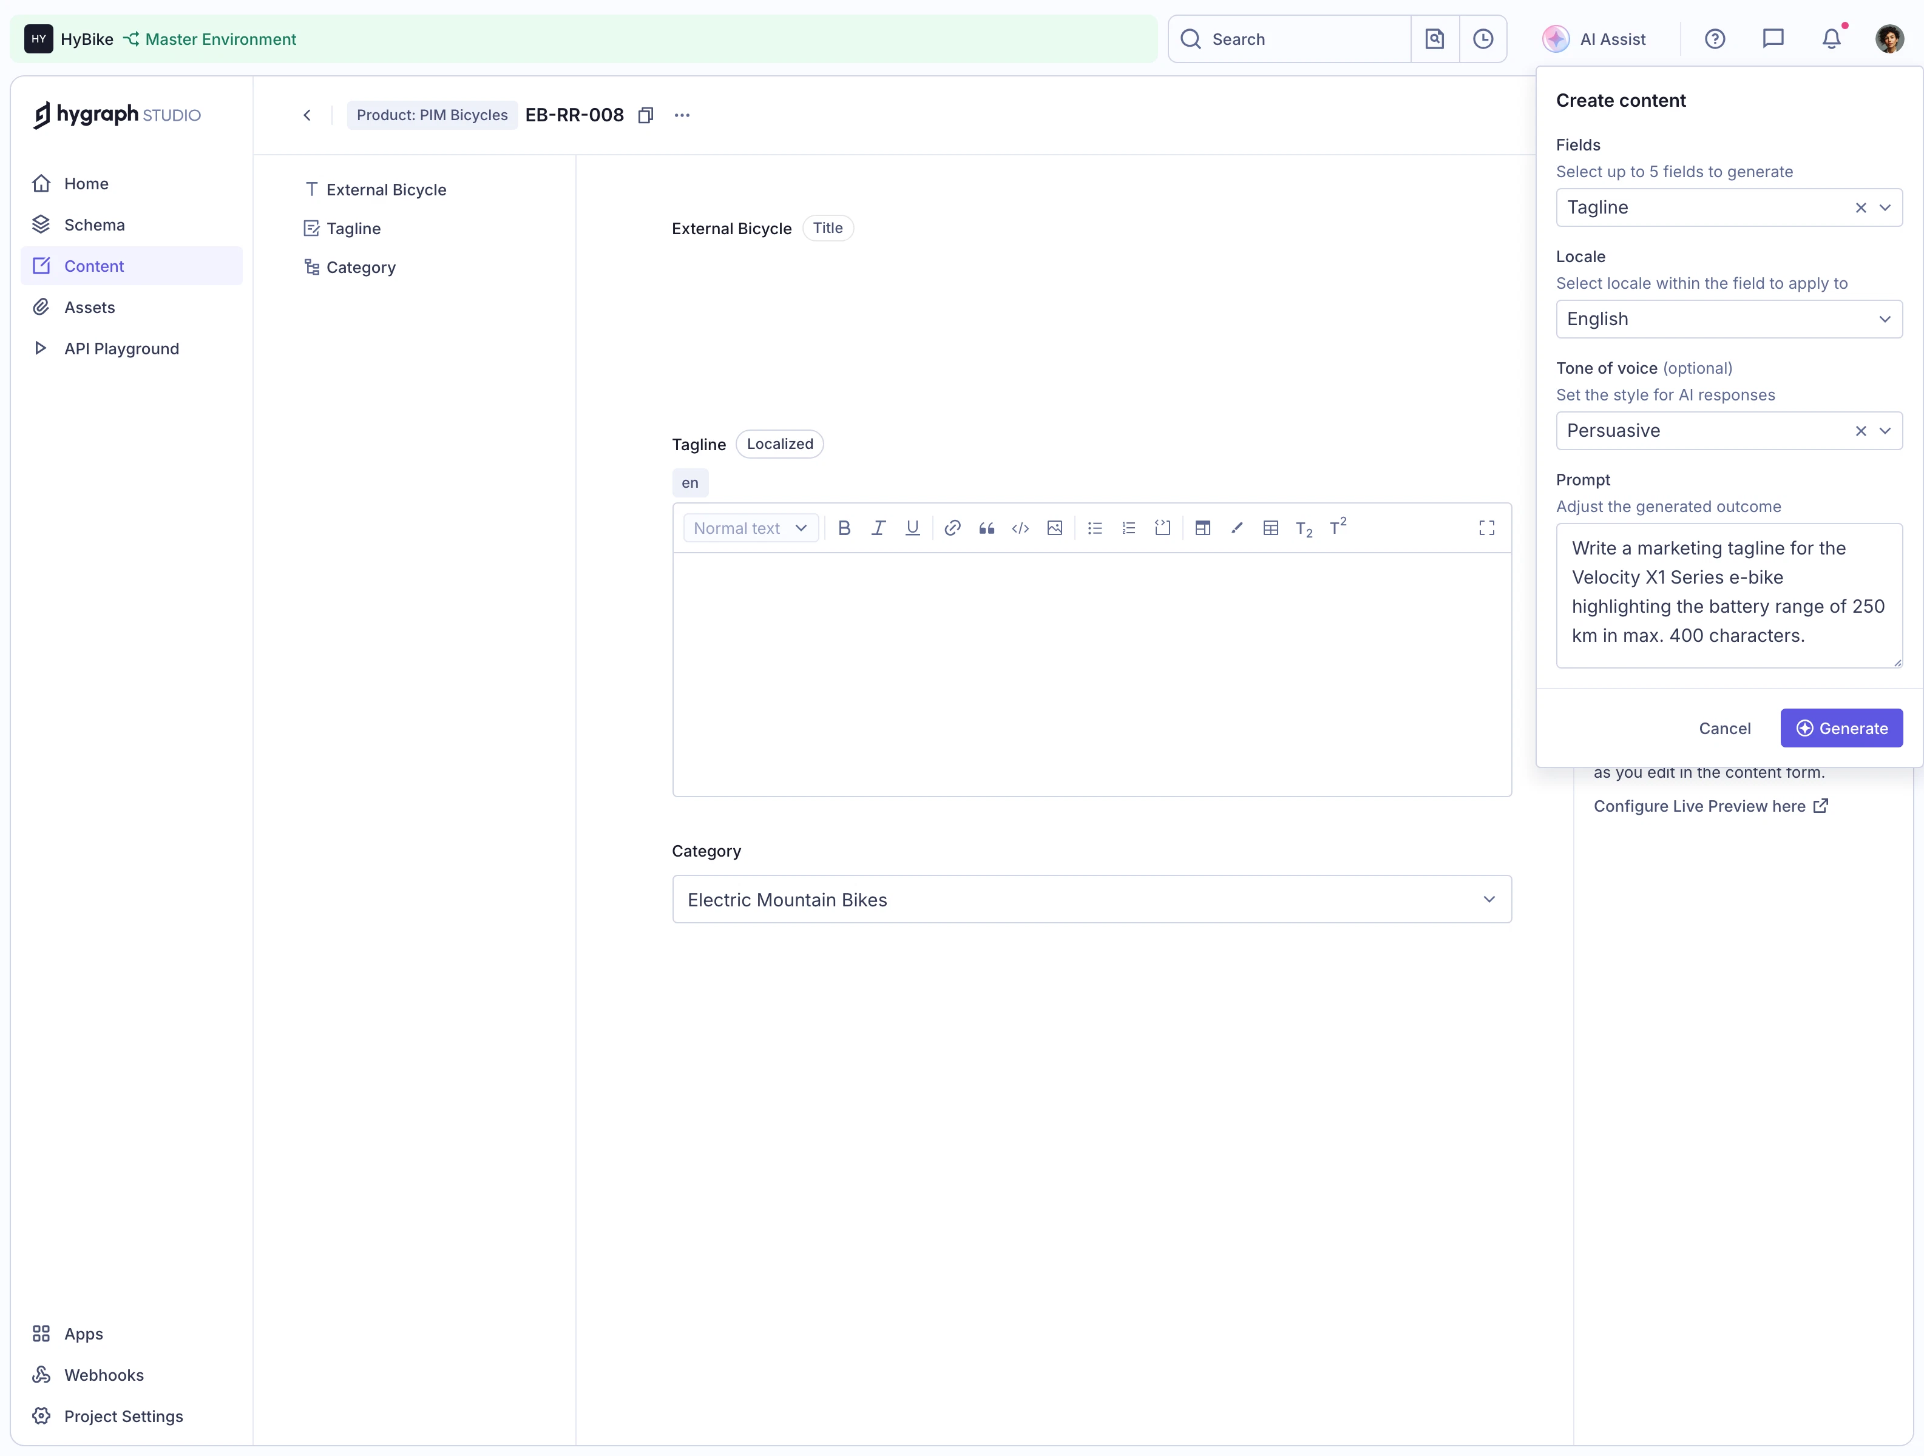Open the recent history clock icon
The height and width of the screenshot is (1456, 1924).
tap(1483, 39)
